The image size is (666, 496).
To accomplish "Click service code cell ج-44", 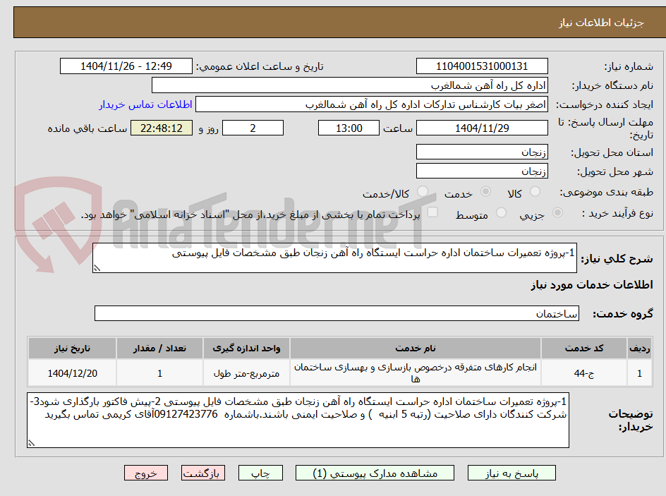I will click(x=584, y=373).
